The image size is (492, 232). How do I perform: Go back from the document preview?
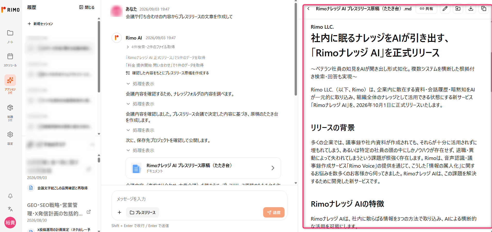(x=308, y=9)
